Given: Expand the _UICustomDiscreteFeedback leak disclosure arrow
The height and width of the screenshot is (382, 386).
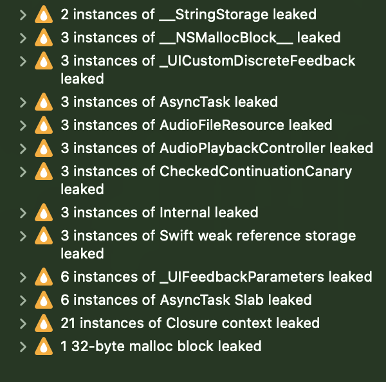Looking at the screenshot, I should [23, 62].
